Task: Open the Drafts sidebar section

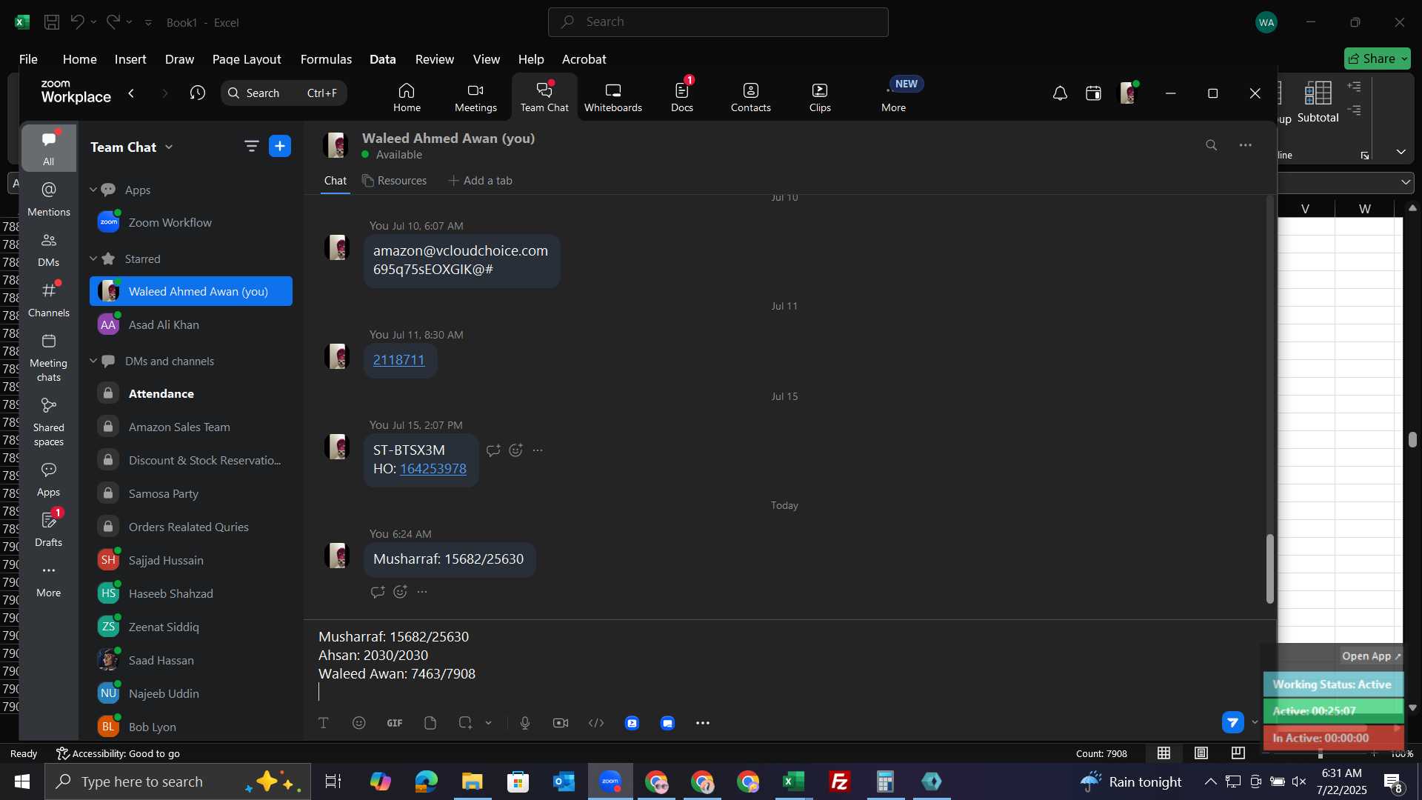Action: 49,529
